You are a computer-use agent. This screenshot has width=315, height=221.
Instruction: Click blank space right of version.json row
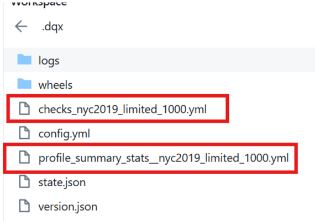click(205, 206)
